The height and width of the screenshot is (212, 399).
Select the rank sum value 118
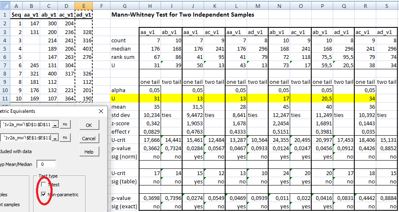[300, 57]
